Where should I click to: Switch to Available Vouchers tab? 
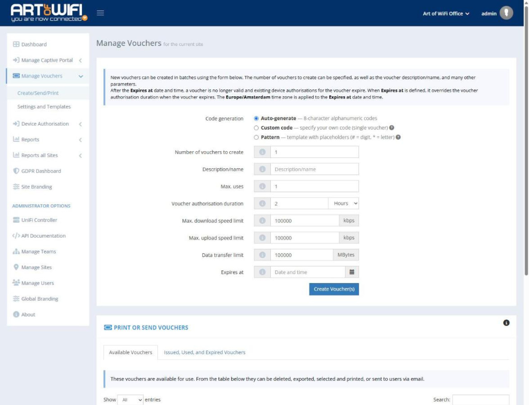(131, 353)
